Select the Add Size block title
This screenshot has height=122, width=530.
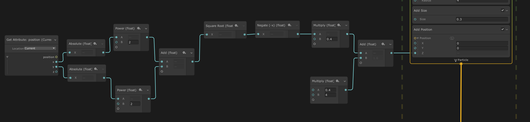[420, 10]
